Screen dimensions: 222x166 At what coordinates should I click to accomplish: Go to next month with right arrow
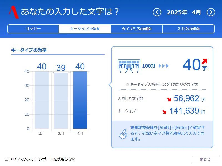click(x=211, y=12)
